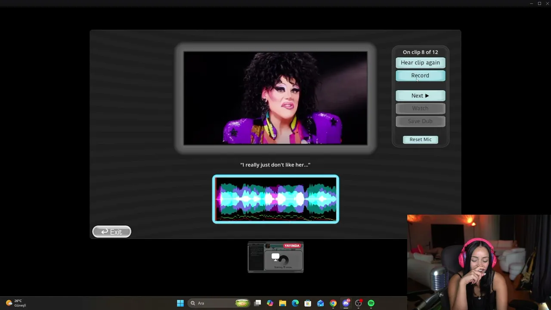Open Microsoft Edge from the taskbar
The height and width of the screenshot is (310, 551).
[295, 303]
